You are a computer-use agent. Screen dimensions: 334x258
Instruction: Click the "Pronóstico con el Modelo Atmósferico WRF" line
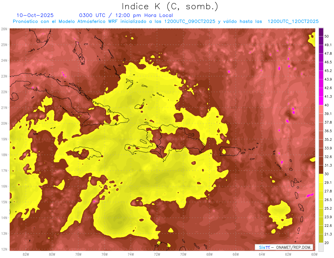(x=166, y=21)
